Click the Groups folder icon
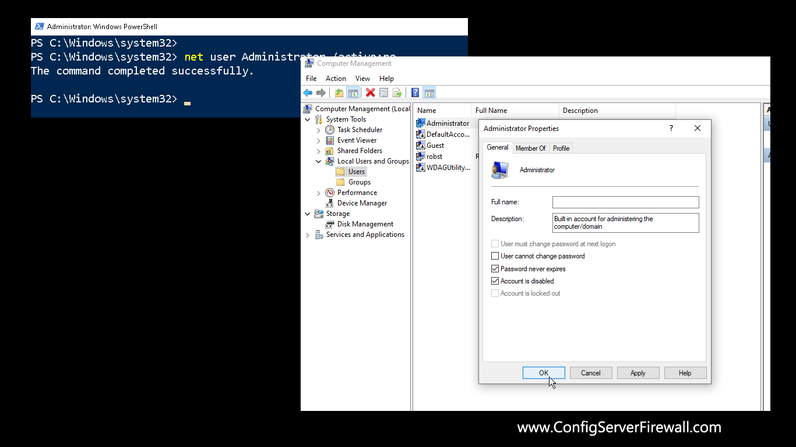 (x=341, y=182)
